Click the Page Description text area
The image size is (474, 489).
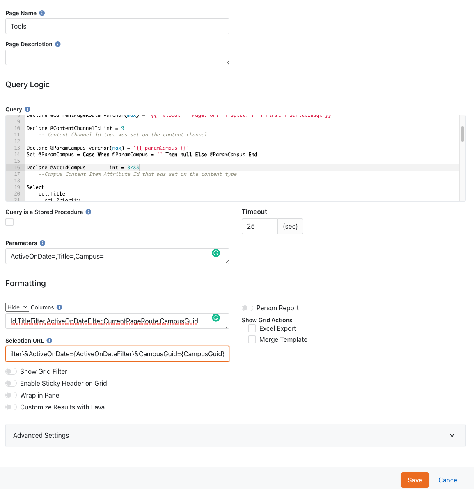(x=117, y=57)
